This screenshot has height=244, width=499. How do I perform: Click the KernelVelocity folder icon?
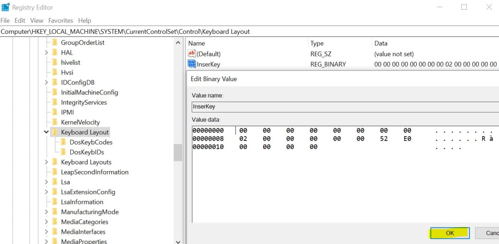click(55, 122)
